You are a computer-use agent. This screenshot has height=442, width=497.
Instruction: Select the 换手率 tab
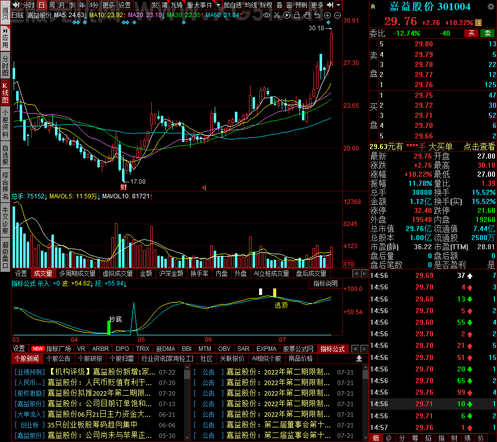(x=200, y=273)
